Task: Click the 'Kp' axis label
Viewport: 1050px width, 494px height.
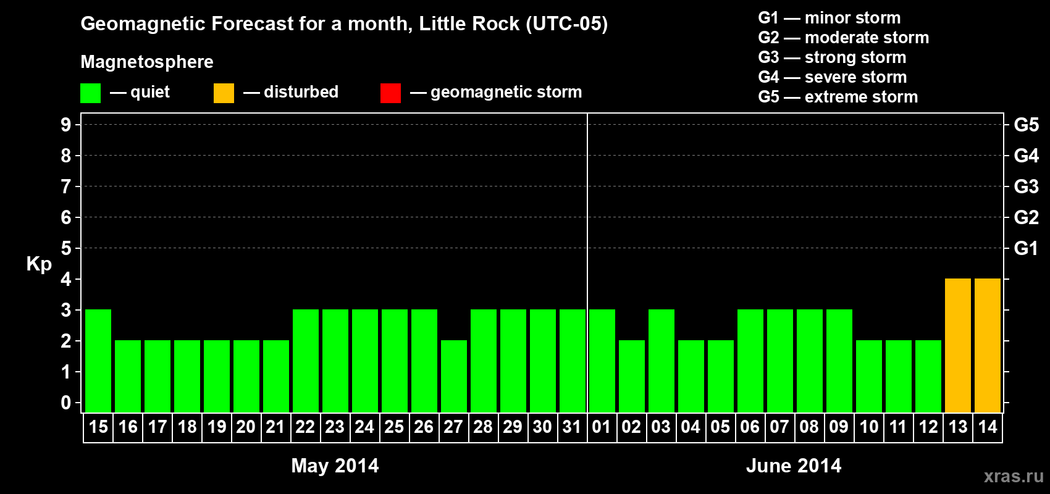Action: (39, 264)
